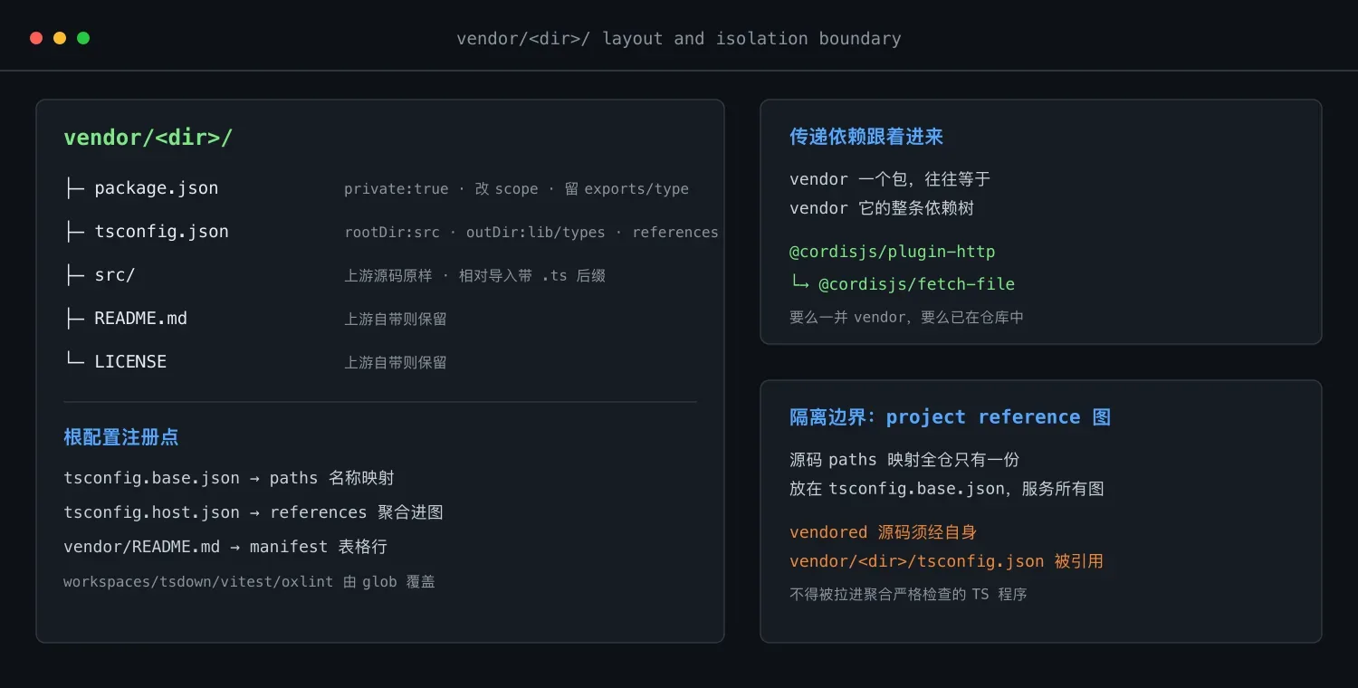
Task: Click the yellow minimize window dot
Action: [x=60, y=38]
